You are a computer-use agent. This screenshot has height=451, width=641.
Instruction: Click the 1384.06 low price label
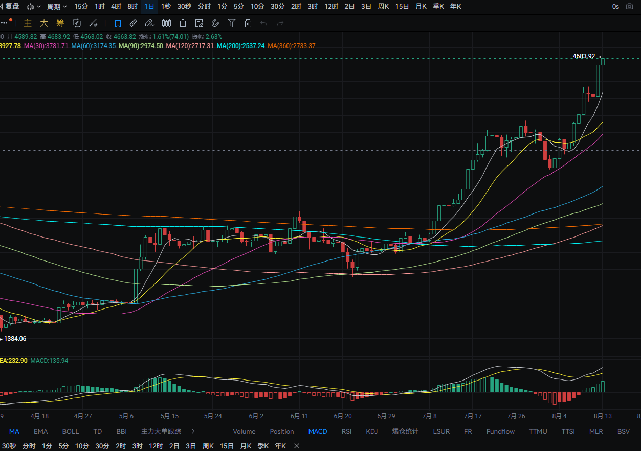point(15,338)
